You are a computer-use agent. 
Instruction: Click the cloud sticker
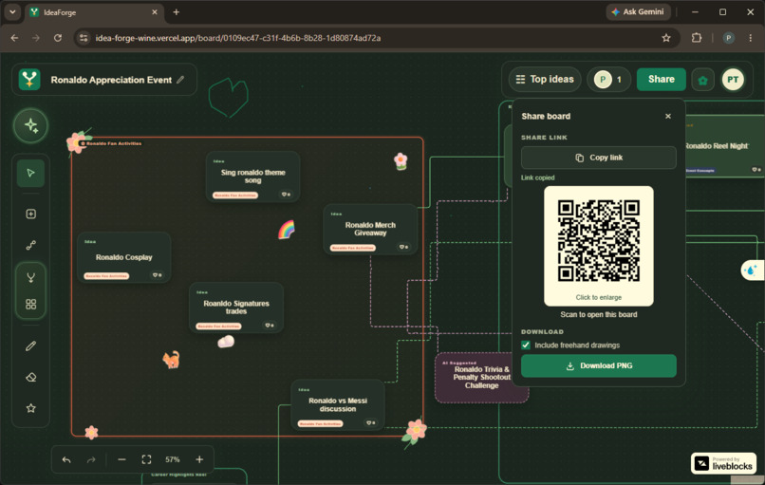(x=226, y=342)
